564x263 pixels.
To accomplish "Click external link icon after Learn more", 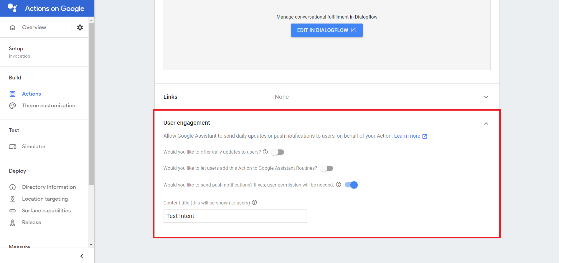I will [x=425, y=136].
